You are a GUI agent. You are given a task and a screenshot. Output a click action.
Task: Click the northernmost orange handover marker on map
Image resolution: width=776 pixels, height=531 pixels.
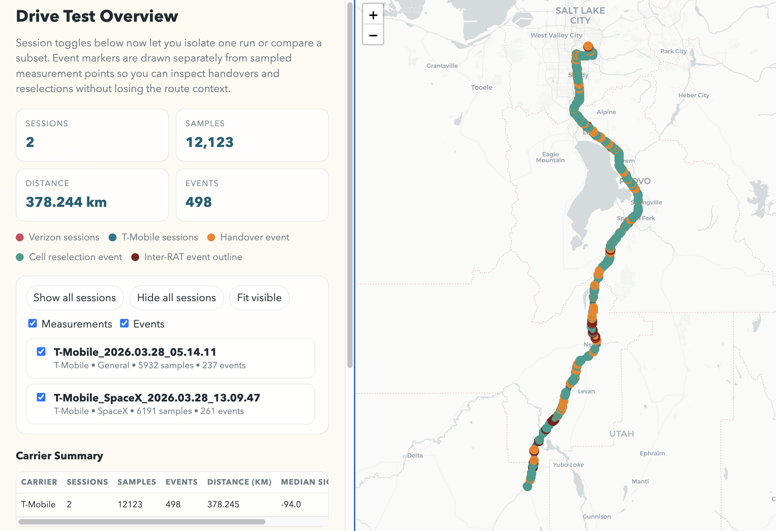pyautogui.click(x=588, y=46)
